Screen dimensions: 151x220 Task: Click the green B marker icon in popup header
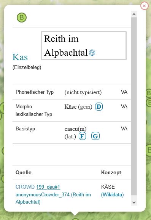(x=22, y=18)
